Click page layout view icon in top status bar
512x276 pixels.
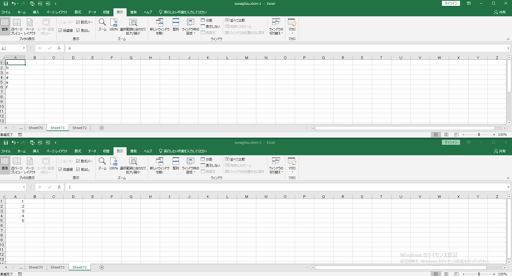(446, 135)
